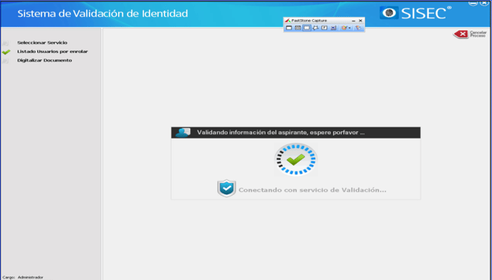Click 'Validando información del aspirante' header text

pos(281,133)
